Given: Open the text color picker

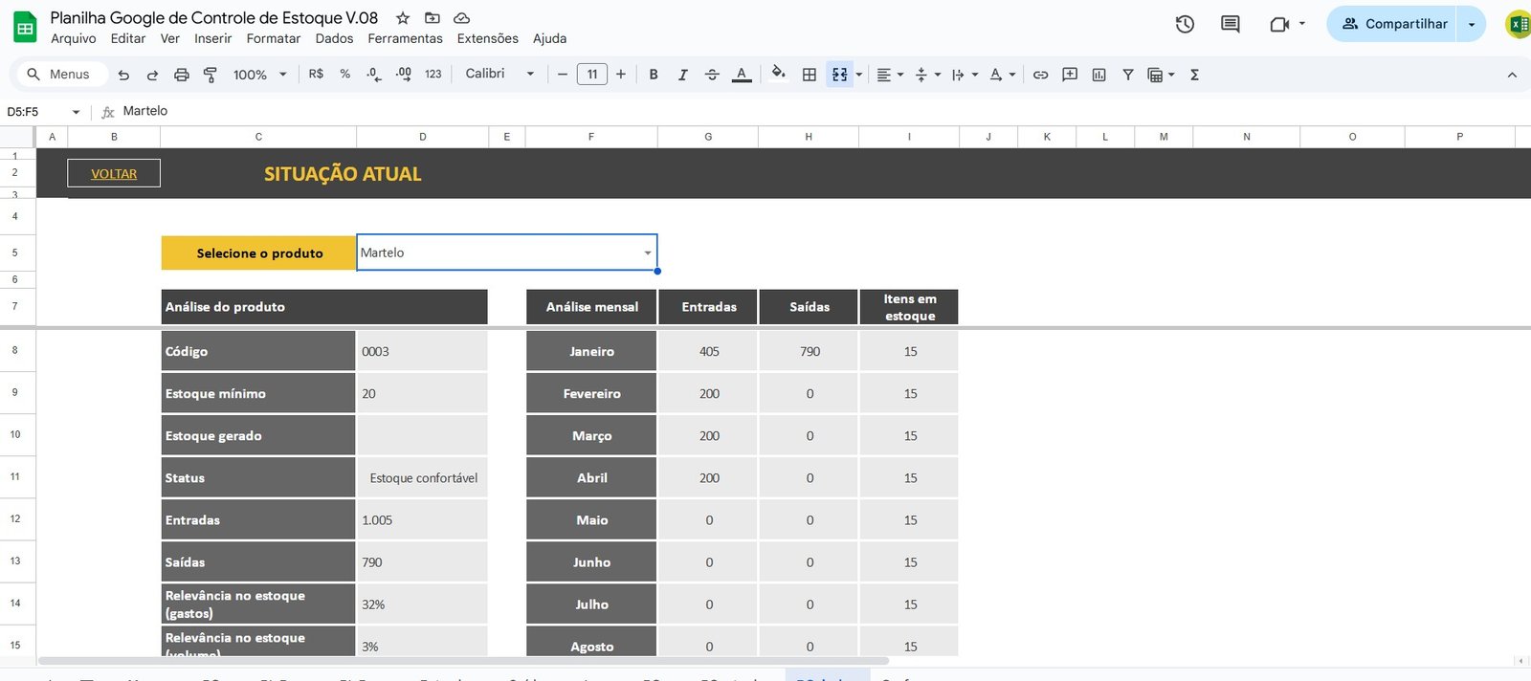Looking at the screenshot, I should click(x=742, y=75).
